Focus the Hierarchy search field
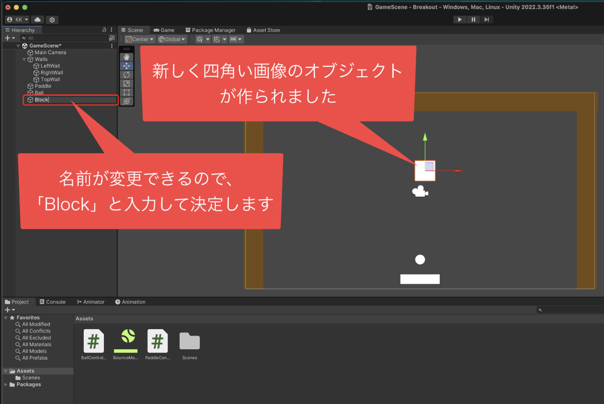This screenshot has height=404, width=604. click(x=64, y=38)
